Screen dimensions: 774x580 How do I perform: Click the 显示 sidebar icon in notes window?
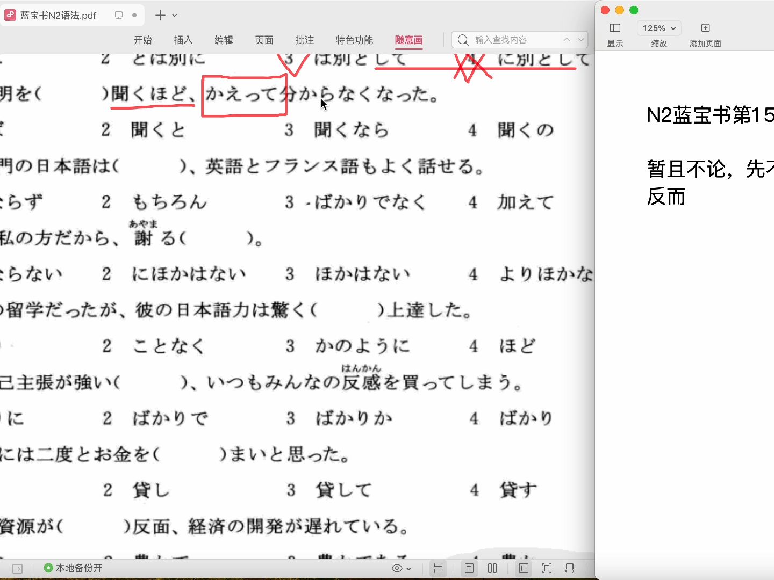coord(615,28)
